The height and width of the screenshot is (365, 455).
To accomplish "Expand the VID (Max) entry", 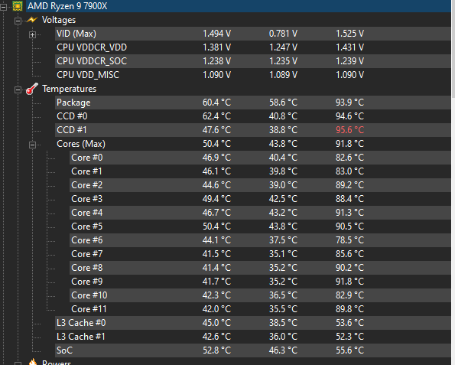I will pyautogui.click(x=32, y=35).
